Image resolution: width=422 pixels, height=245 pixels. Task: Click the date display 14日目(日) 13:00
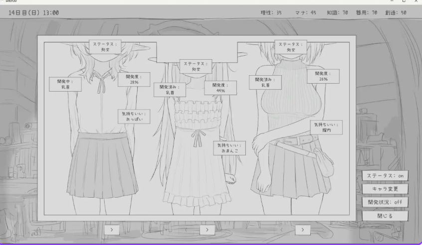click(x=34, y=12)
